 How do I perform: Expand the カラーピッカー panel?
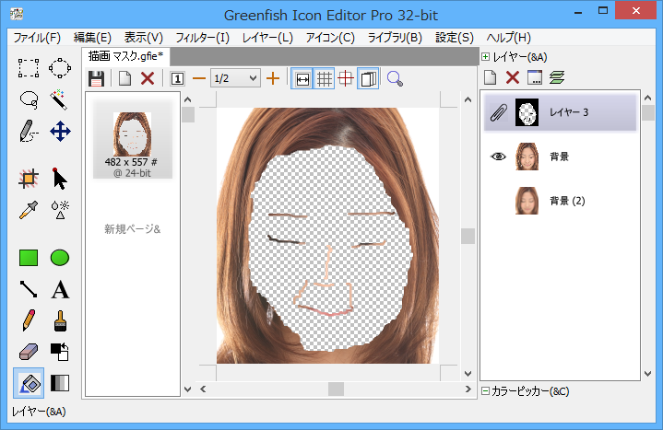[486, 391]
